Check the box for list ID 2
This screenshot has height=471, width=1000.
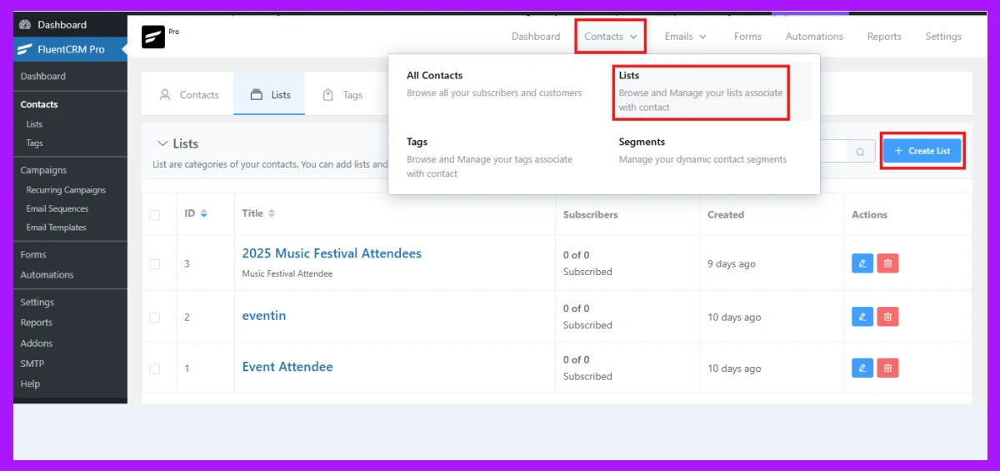click(x=155, y=318)
